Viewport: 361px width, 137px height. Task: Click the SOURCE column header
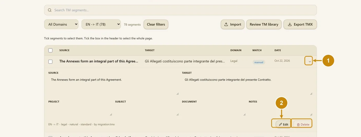64,50
